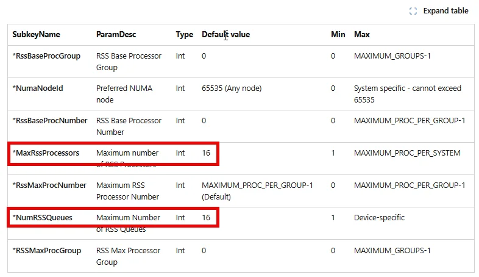This screenshot has height=277, width=479.
Task: Click the *RssBaseProcNumber subkey name
Action: [x=50, y=121]
